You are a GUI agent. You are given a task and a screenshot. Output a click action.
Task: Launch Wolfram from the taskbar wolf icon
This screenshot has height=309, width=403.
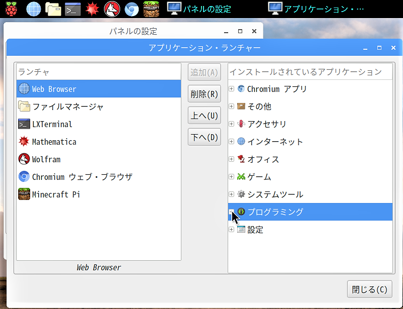point(112,9)
